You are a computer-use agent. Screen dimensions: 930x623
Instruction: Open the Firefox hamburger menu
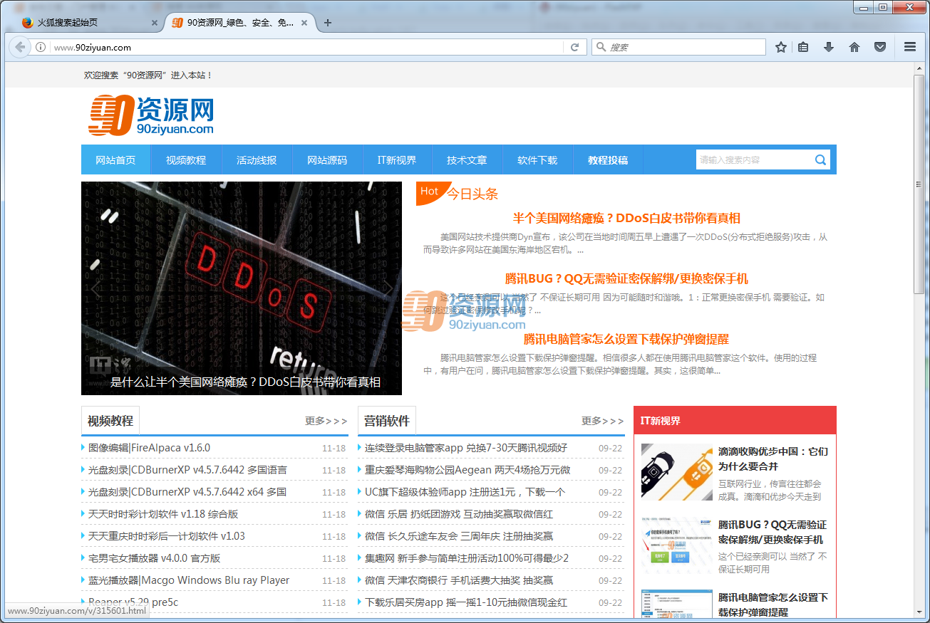[x=910, y=47]
